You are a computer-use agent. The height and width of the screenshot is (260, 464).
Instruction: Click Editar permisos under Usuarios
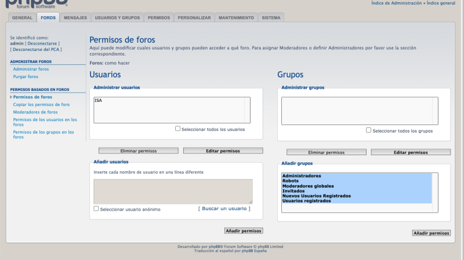pos(223,151)
